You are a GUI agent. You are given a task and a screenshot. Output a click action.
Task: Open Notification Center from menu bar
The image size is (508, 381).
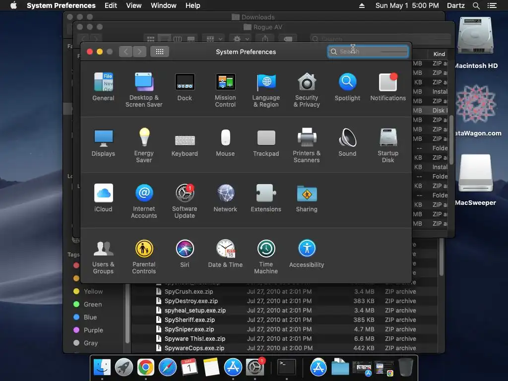(x=492, y=5)
